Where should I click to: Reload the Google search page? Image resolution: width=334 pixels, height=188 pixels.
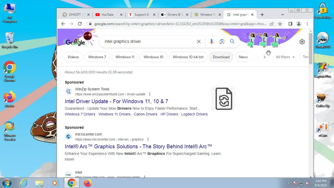click(x=80, y=24)
